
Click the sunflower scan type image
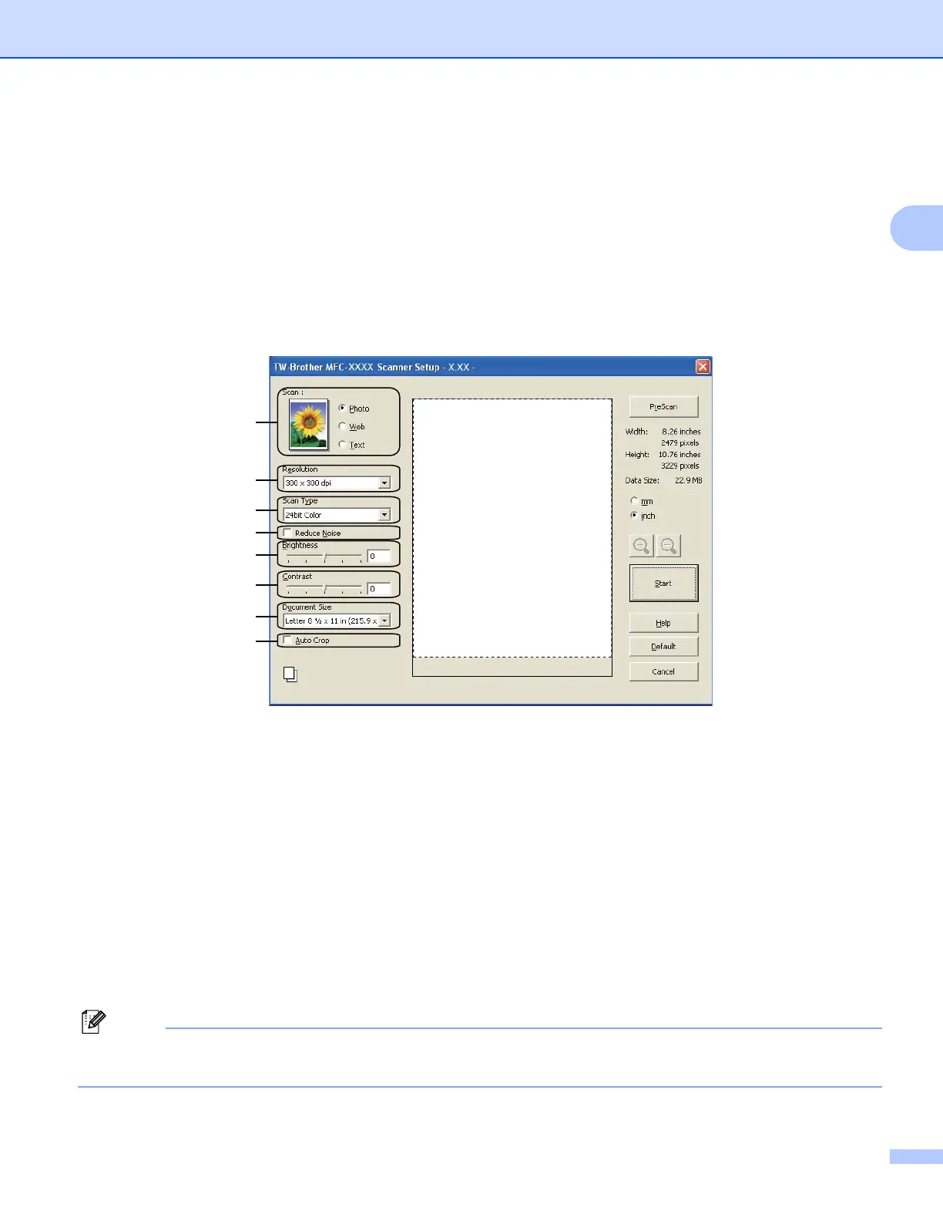tap(308, 424)
